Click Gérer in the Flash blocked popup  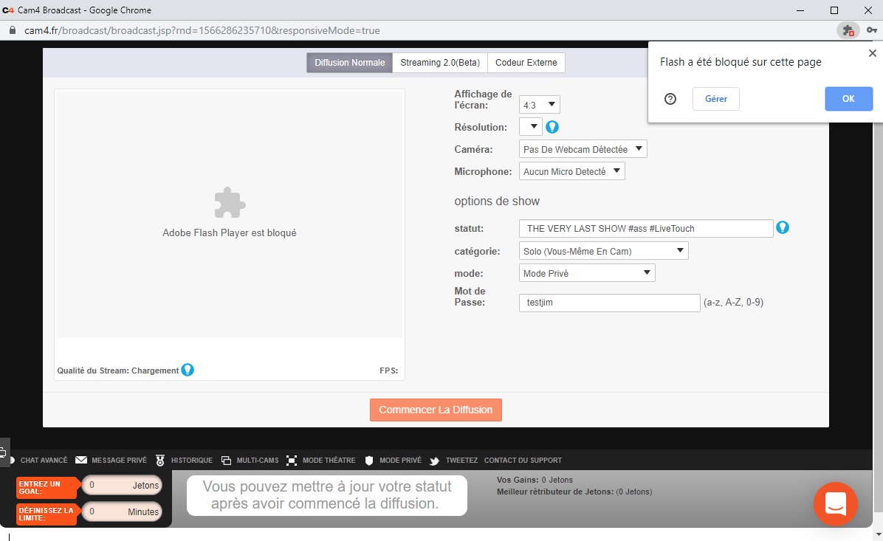(x=715, y=99)
